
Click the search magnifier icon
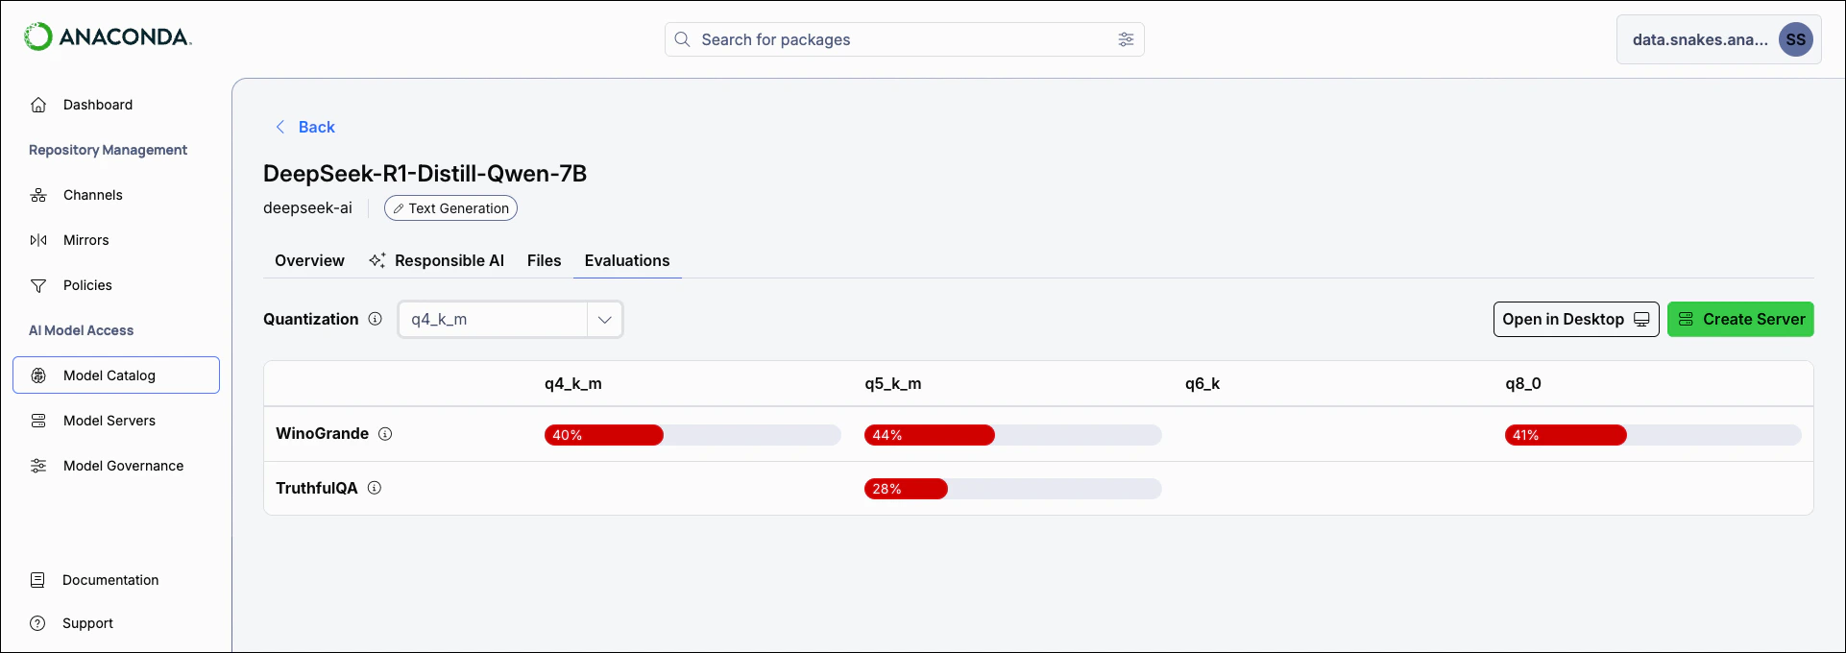(x=682, y=39)
